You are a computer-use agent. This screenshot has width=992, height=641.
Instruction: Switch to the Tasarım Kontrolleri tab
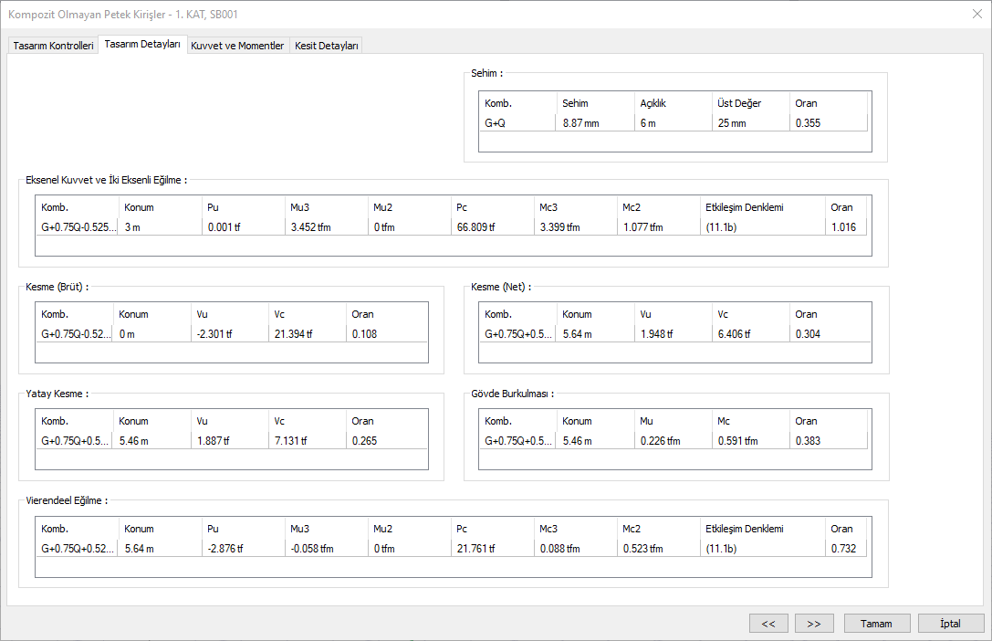click(x=53, y=46)
